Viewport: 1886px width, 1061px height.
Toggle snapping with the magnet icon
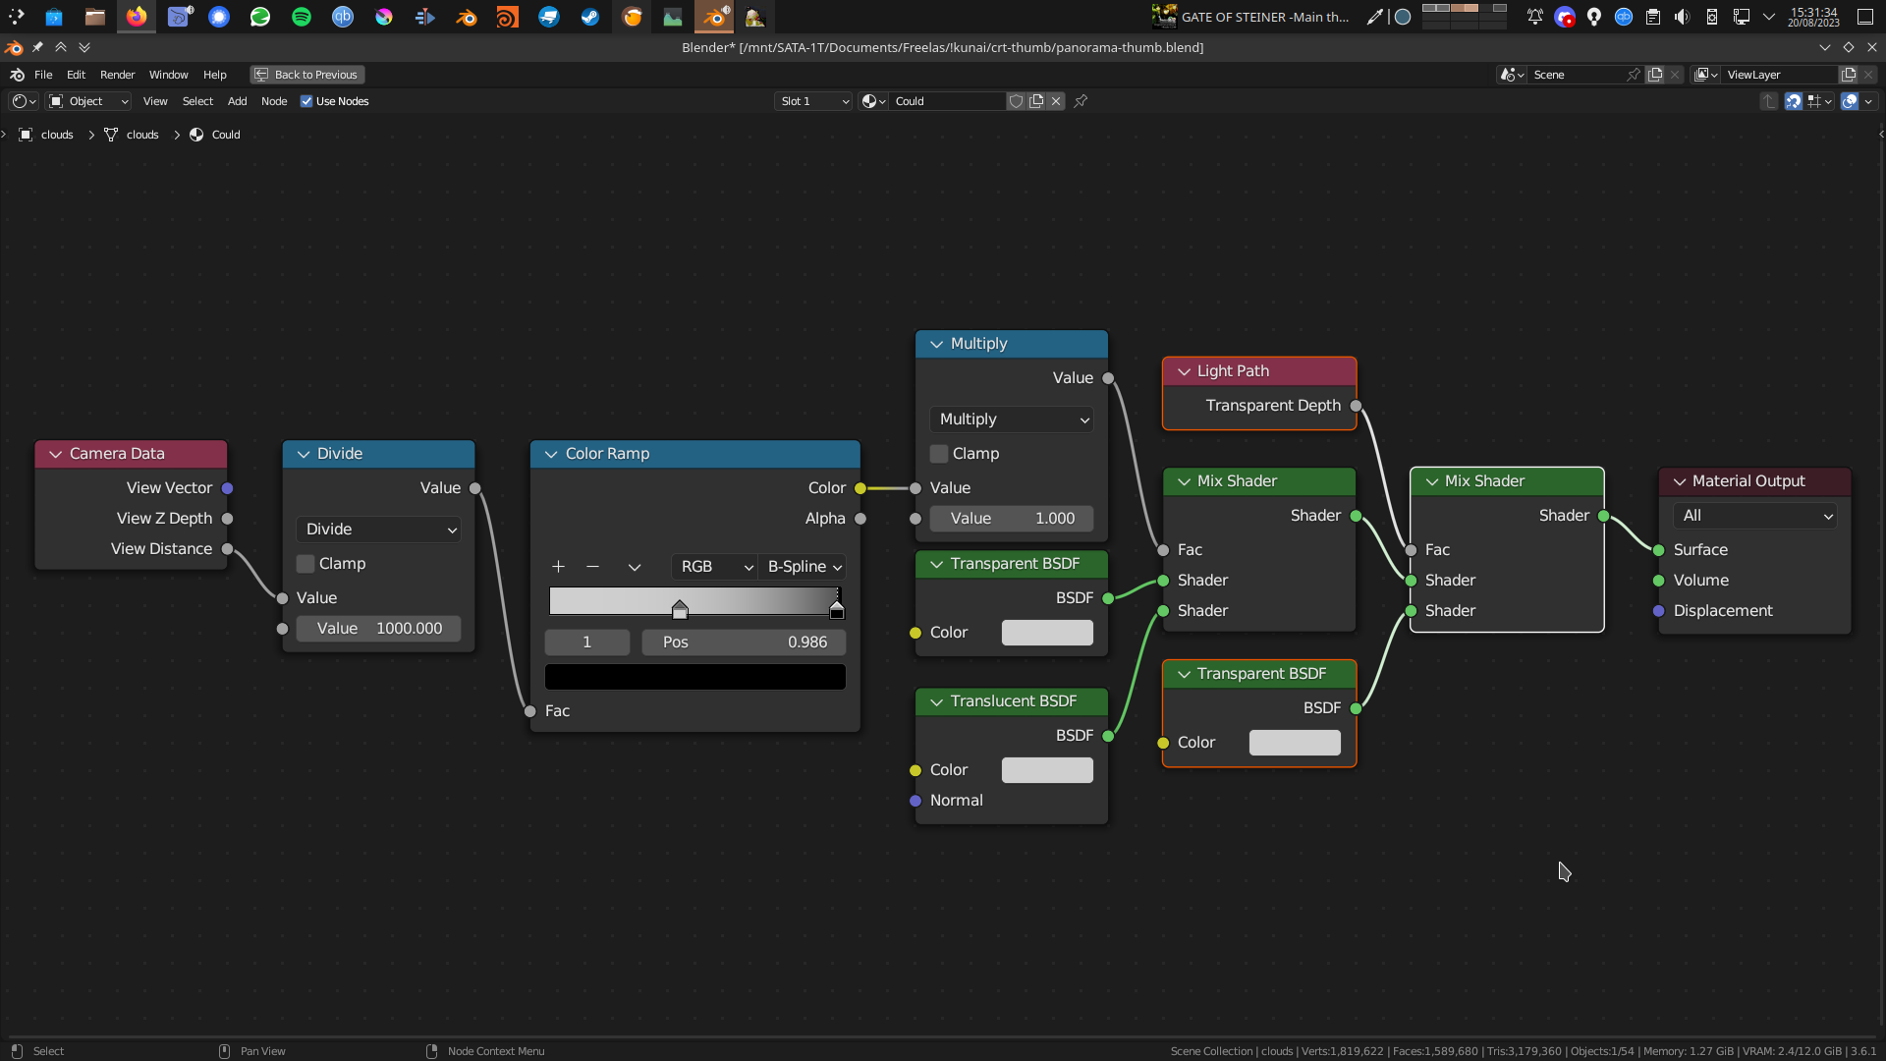pos(1794,101)
